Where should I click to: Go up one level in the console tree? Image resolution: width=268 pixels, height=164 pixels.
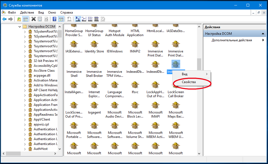pos(19,19)
